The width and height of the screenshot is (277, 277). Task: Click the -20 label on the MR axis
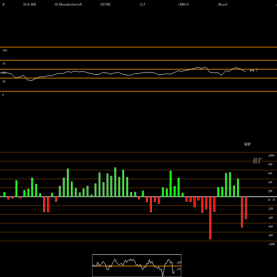coord(270,209)
